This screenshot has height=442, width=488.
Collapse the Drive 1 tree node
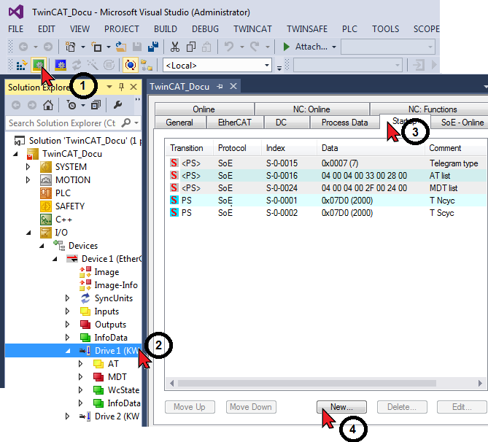click(x=68, y=351)
